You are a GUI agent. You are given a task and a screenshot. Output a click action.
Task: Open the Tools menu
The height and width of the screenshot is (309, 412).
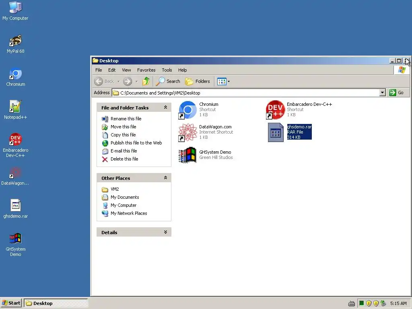pos(167,70)
